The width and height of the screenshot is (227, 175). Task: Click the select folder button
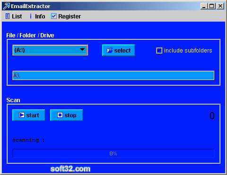pyautogui.click(x=119, y=50)
